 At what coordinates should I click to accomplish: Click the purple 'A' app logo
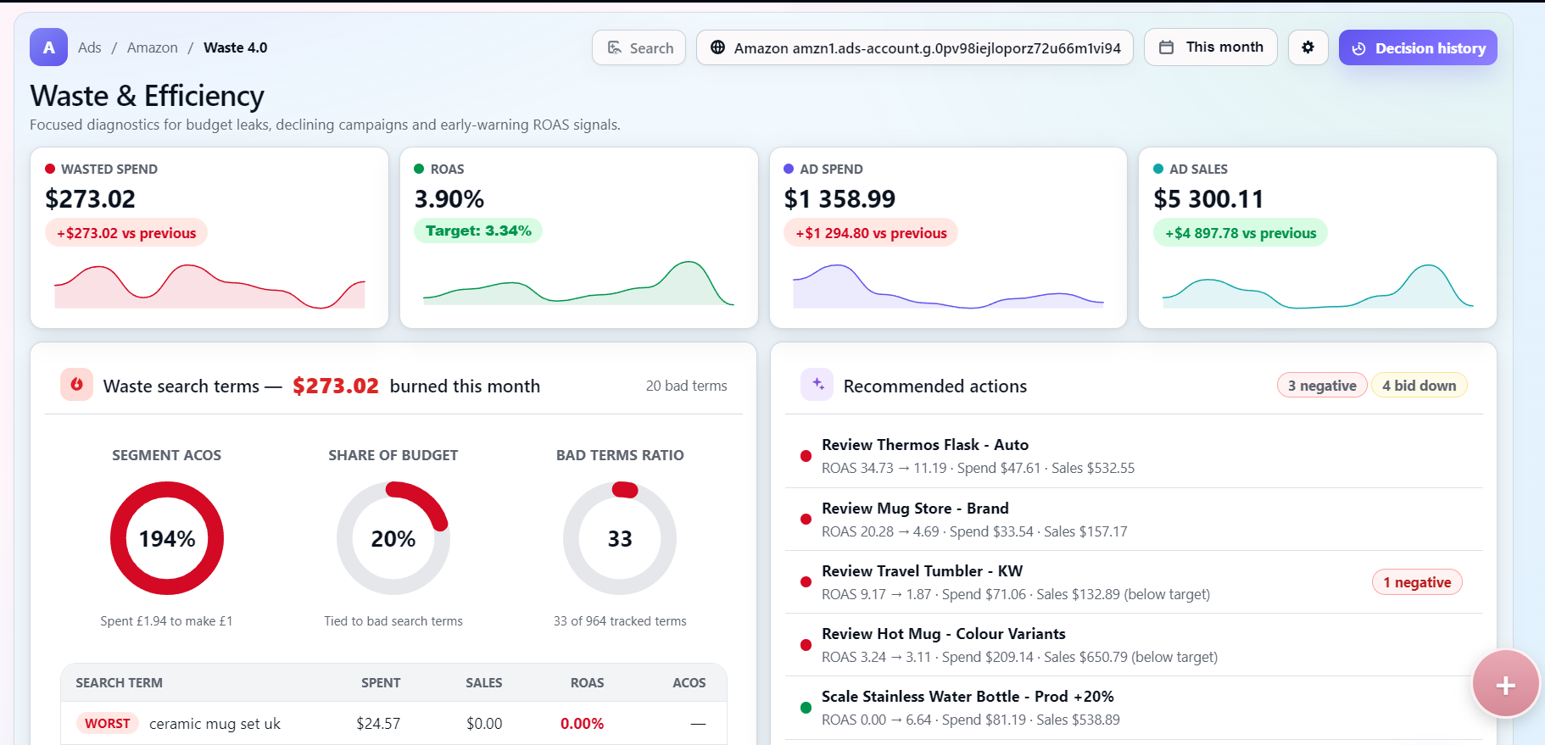tap(48, 47)
